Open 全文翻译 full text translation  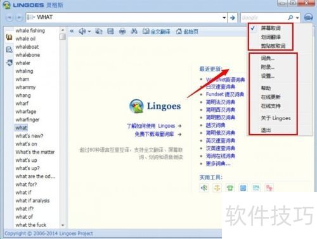(156, 32)
